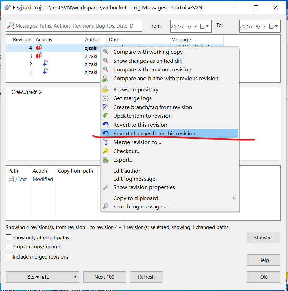Expand the Show All button dropdown arrow
Image resolution: width=288 pixels, height=291 pixels.
tap(75, 277)
